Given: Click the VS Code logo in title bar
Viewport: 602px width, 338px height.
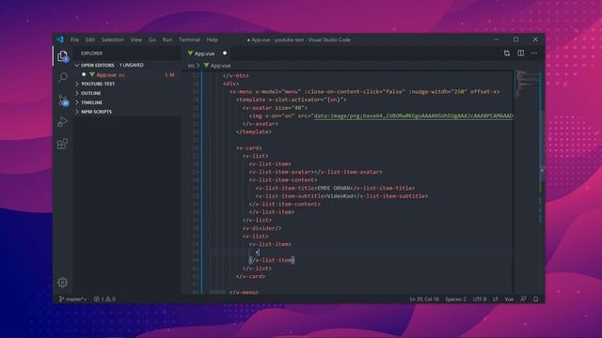Looking at the screenshot, I should tap(60, 39).
